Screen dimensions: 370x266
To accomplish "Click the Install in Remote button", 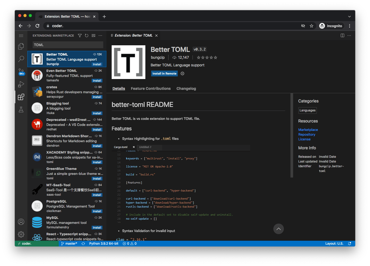I will (164, 73).
